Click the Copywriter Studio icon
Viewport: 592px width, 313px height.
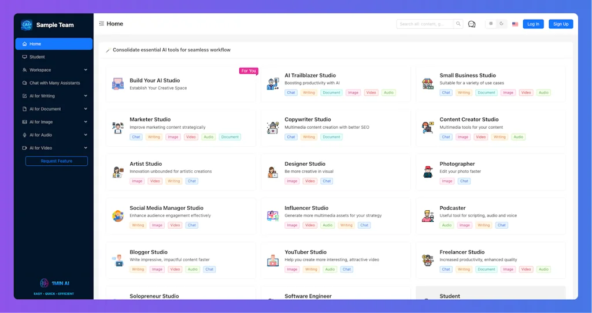point(273,128)
